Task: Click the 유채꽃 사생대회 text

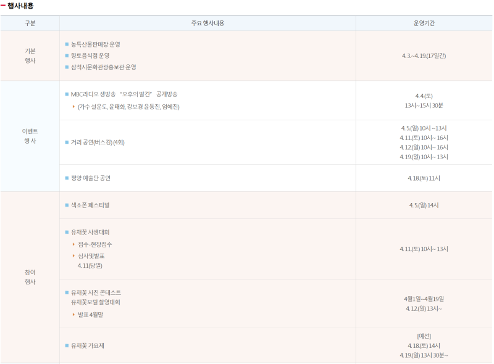Action: (x=90, y=232)
